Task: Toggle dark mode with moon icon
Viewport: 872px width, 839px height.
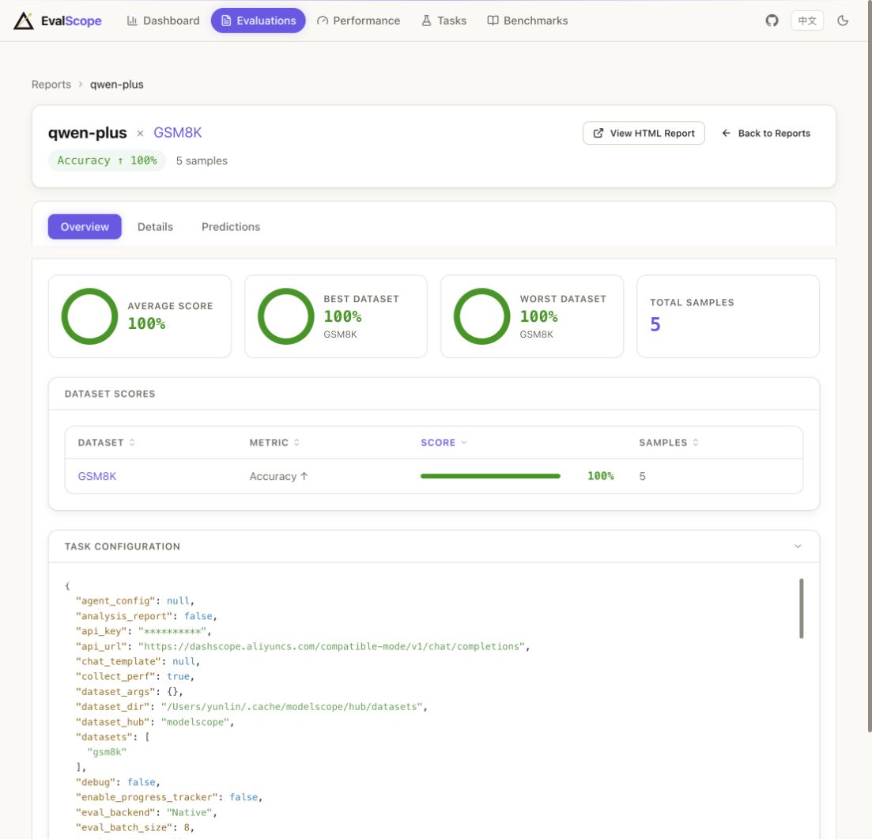Action: point(843,21)
